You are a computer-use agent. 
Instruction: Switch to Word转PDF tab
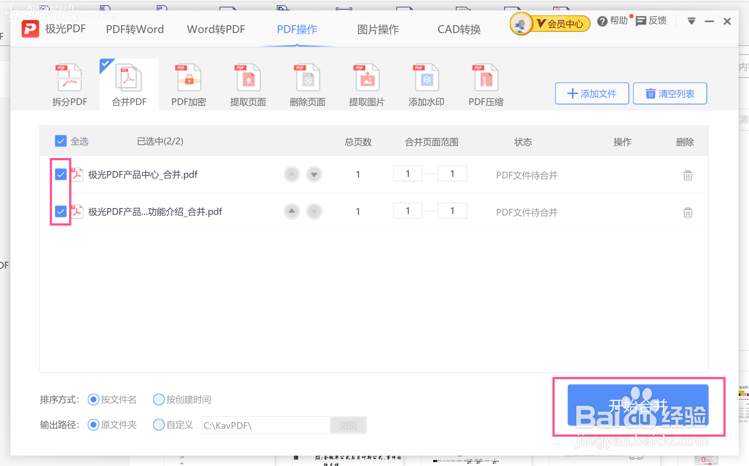tap(216, 29)
